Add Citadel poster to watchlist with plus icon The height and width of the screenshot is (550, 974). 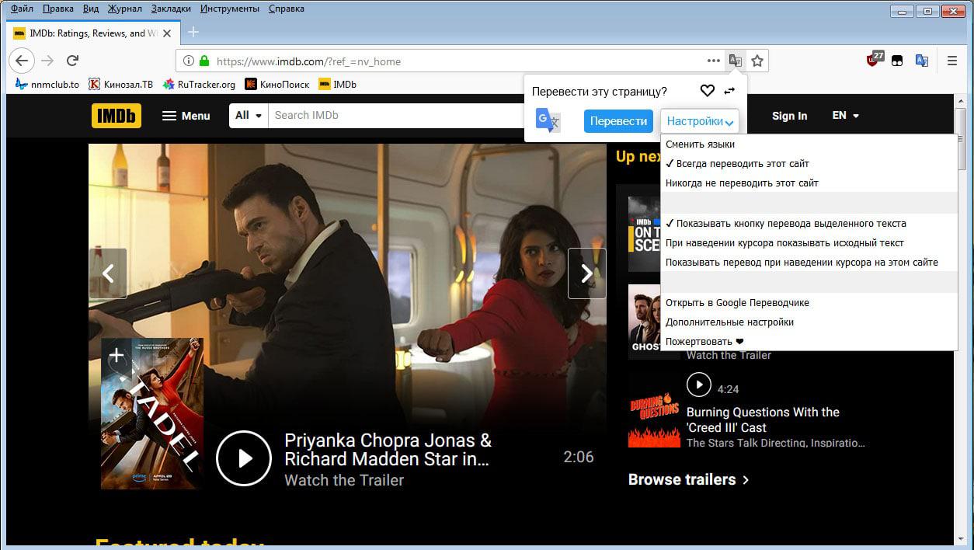(116, 356)
